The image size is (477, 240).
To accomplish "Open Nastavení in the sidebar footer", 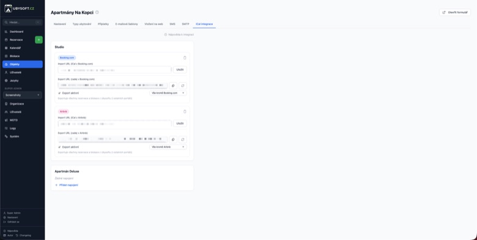I will pos(10,217).
